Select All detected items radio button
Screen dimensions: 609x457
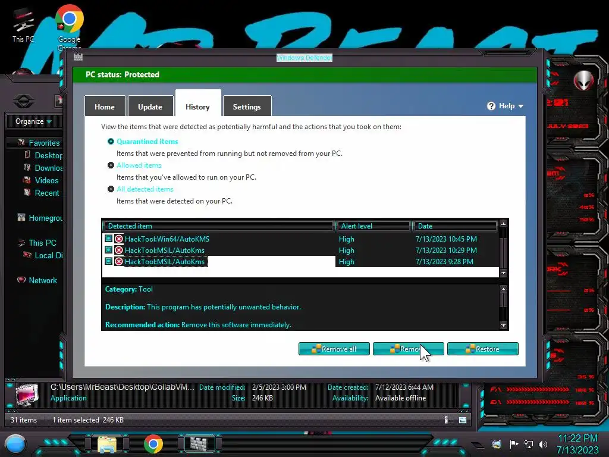click(x=111, y=189)
